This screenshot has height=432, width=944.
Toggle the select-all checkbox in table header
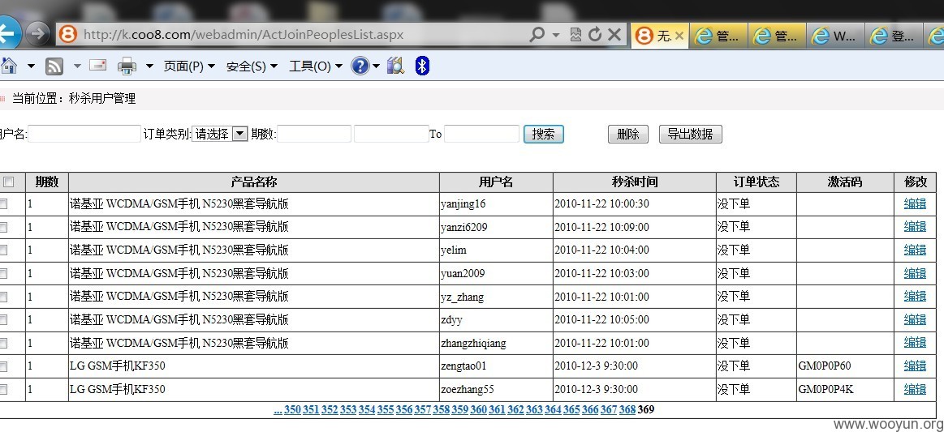(8, 182)
